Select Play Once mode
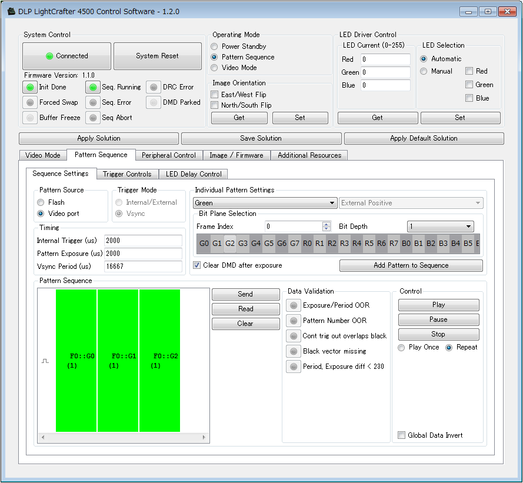Viewport: 523px width, 483px height. point(402,348)
